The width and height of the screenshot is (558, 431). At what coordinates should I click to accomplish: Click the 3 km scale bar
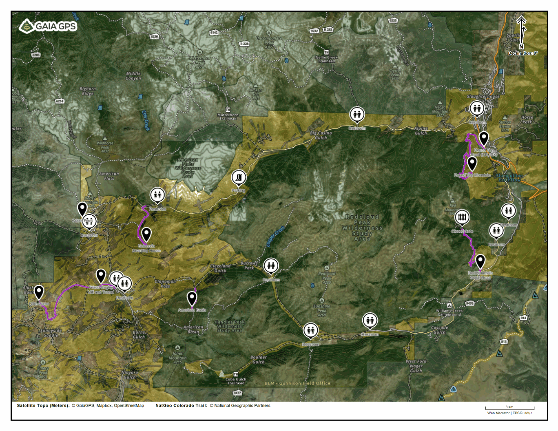pos(509,408)
